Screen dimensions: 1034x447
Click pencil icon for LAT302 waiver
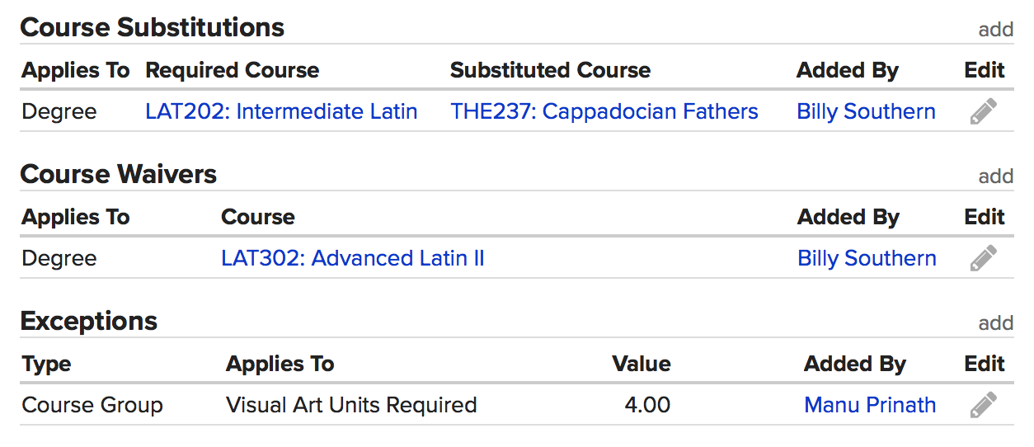click(983, 258)
